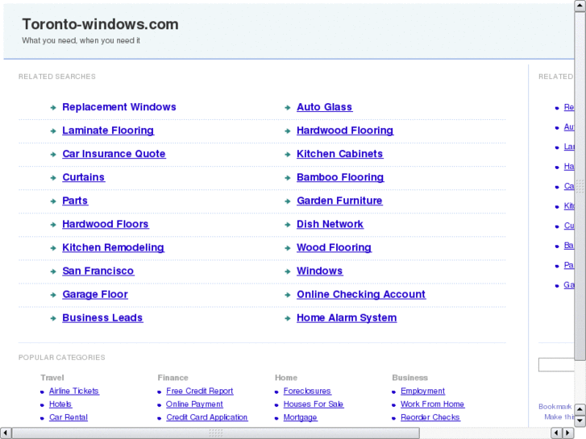Image resolution: width=586 pixels, height=439 pixels.
Task: Click arrow icon beside Replacement Windows
Action: (53, 108)
